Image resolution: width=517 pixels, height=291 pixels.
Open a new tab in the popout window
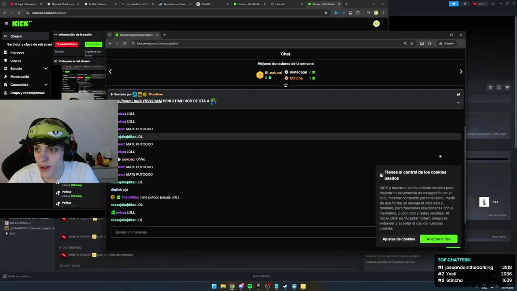164,35
